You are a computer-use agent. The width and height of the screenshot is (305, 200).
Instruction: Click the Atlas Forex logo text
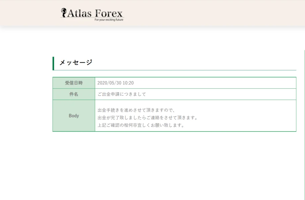[95, 13]
